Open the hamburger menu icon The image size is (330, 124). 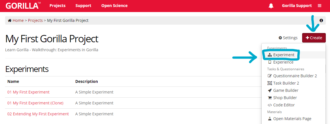(x=320, y=6)
